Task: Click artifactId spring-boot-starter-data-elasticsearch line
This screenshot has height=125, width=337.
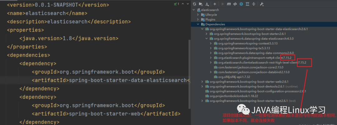Action: point(111,80)
